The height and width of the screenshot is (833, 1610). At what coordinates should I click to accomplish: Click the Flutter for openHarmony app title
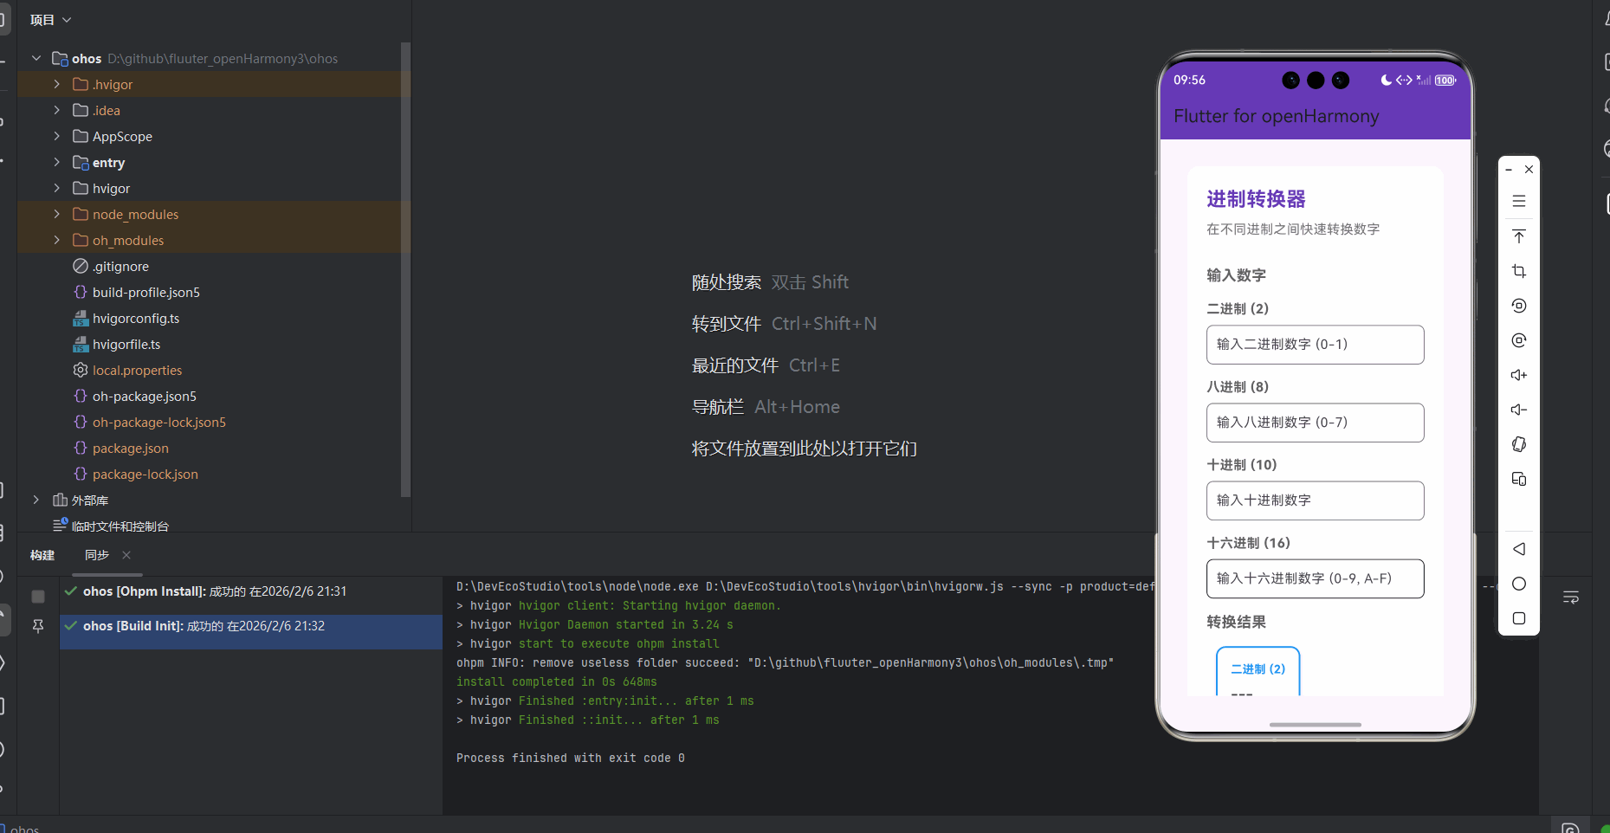point(1276,116)
